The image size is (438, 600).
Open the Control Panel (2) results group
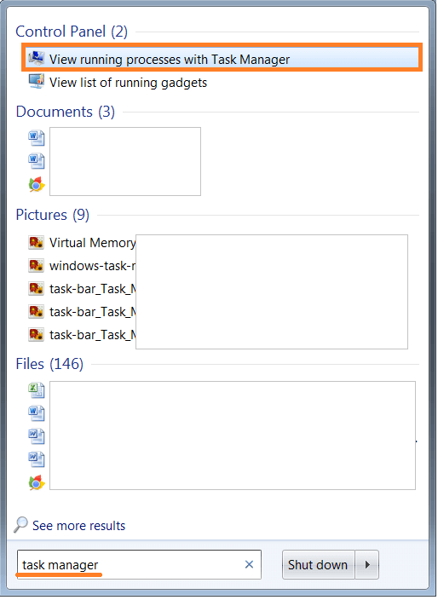tap(72, 32)
